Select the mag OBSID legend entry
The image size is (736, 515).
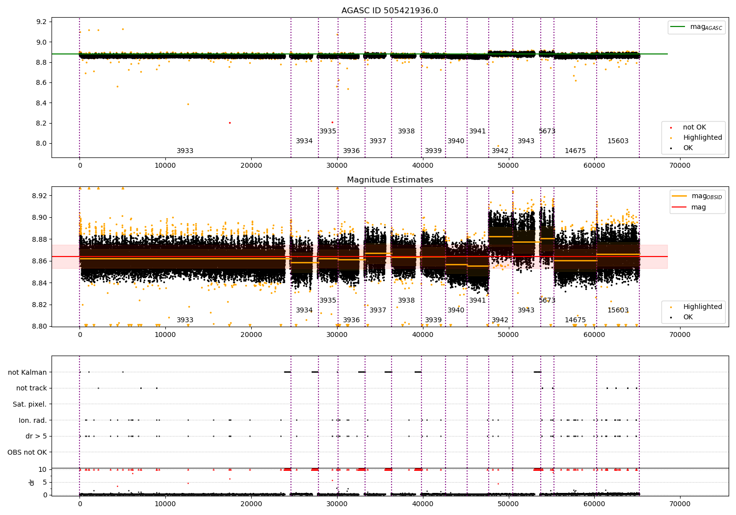pos(697,196)
